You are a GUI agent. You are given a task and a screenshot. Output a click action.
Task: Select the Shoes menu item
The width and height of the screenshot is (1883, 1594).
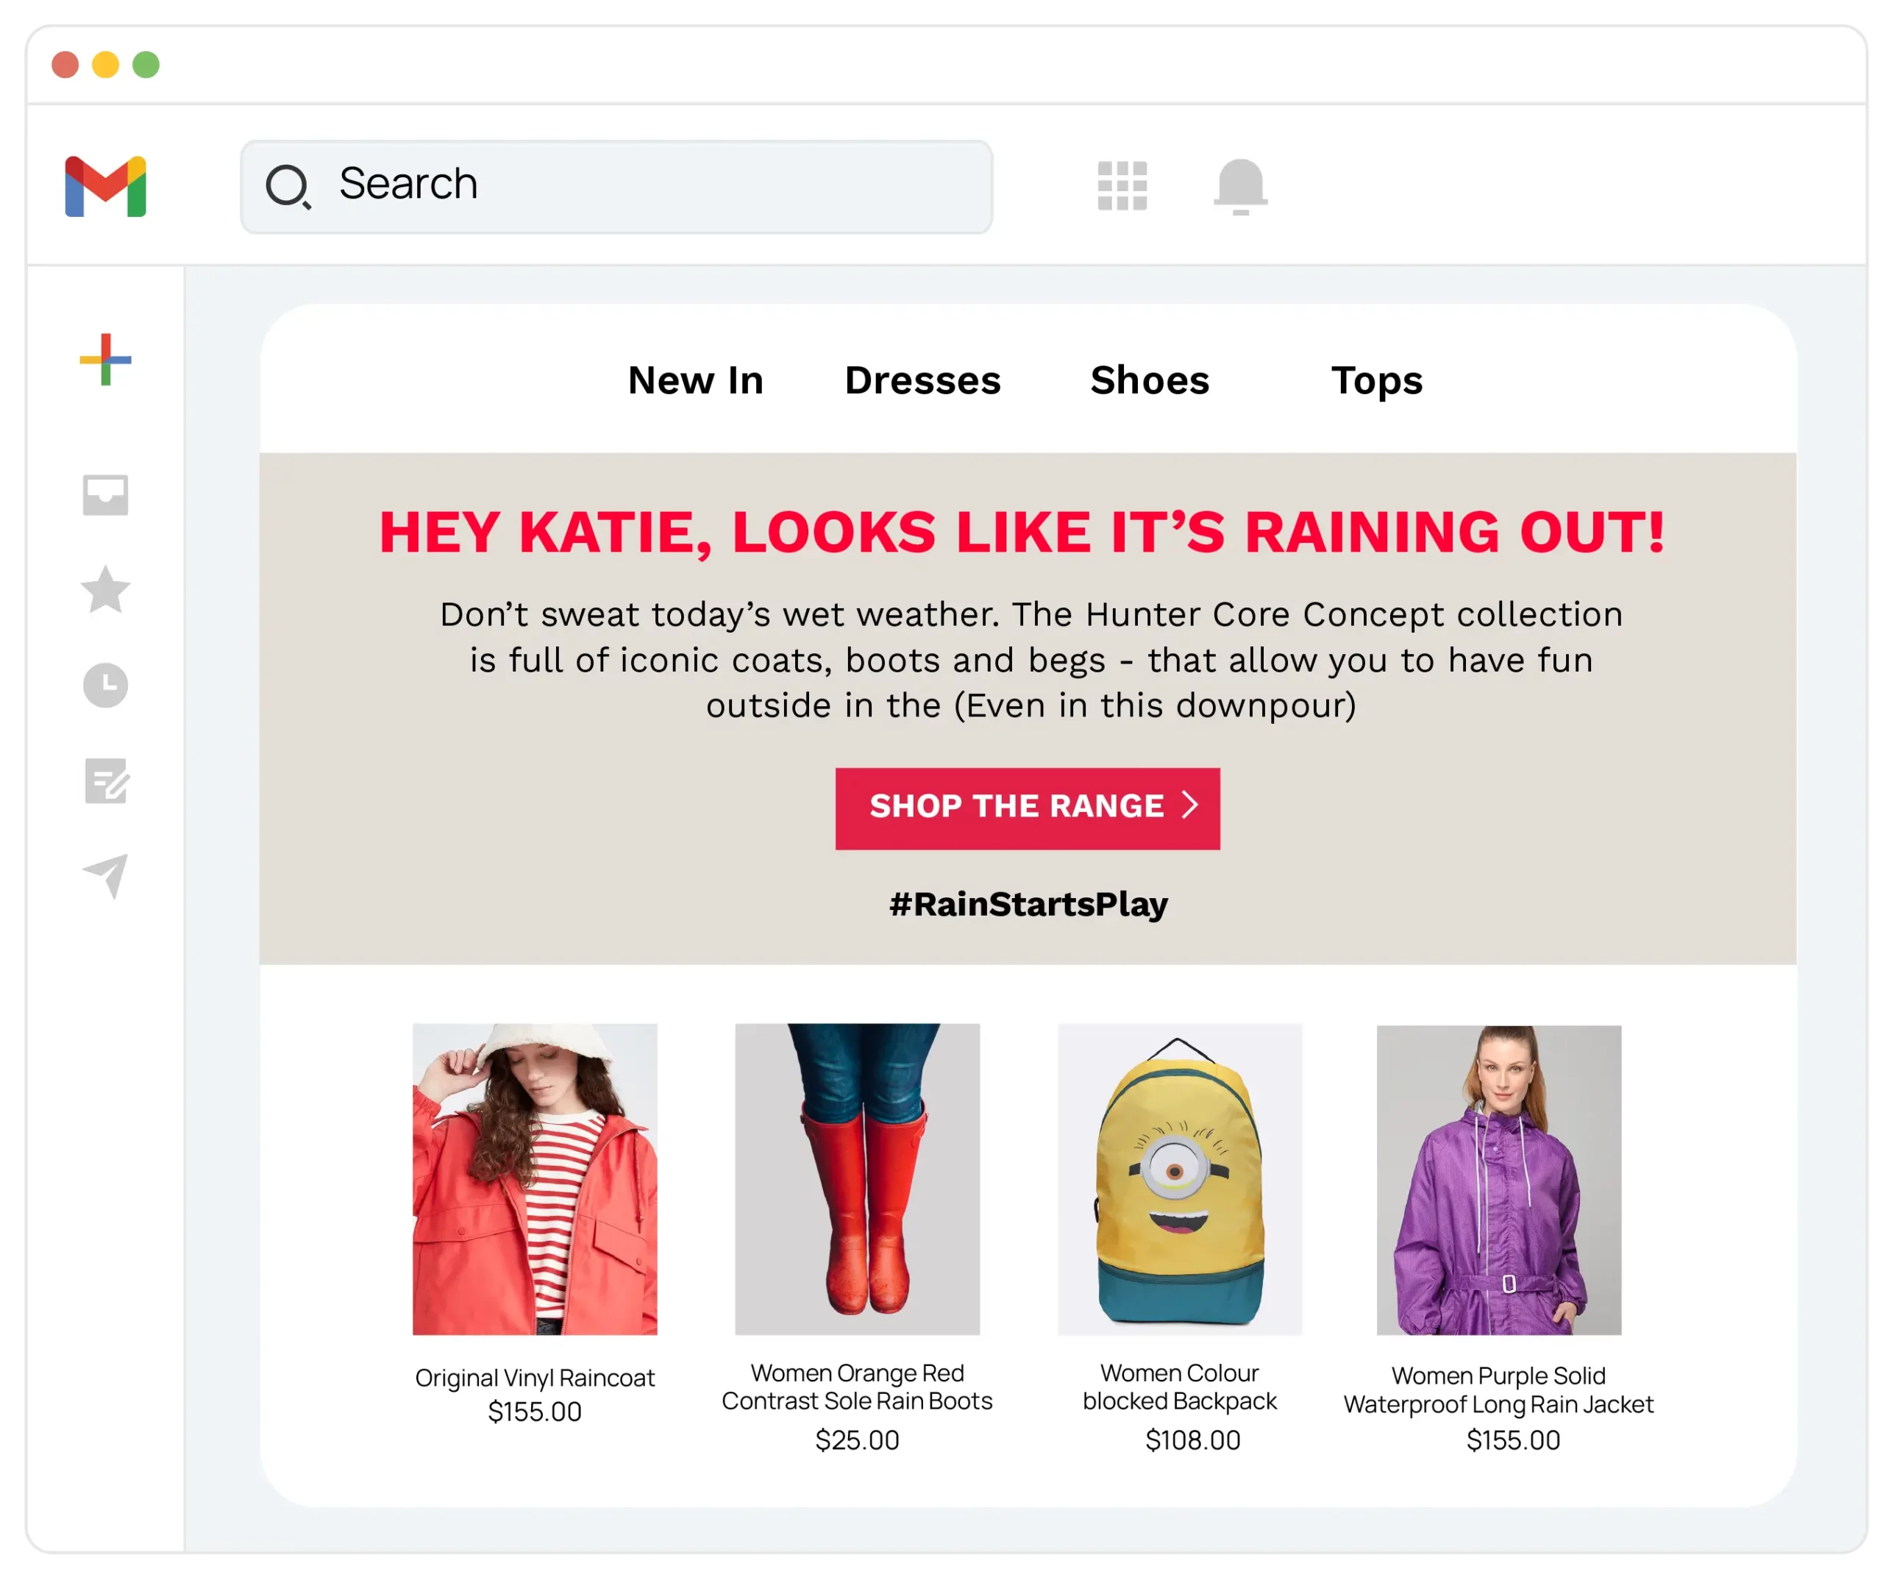[1150, 380]
